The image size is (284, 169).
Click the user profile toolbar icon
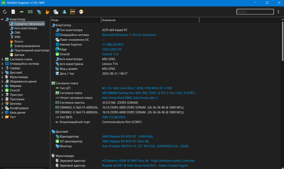[x=64, y=12]
